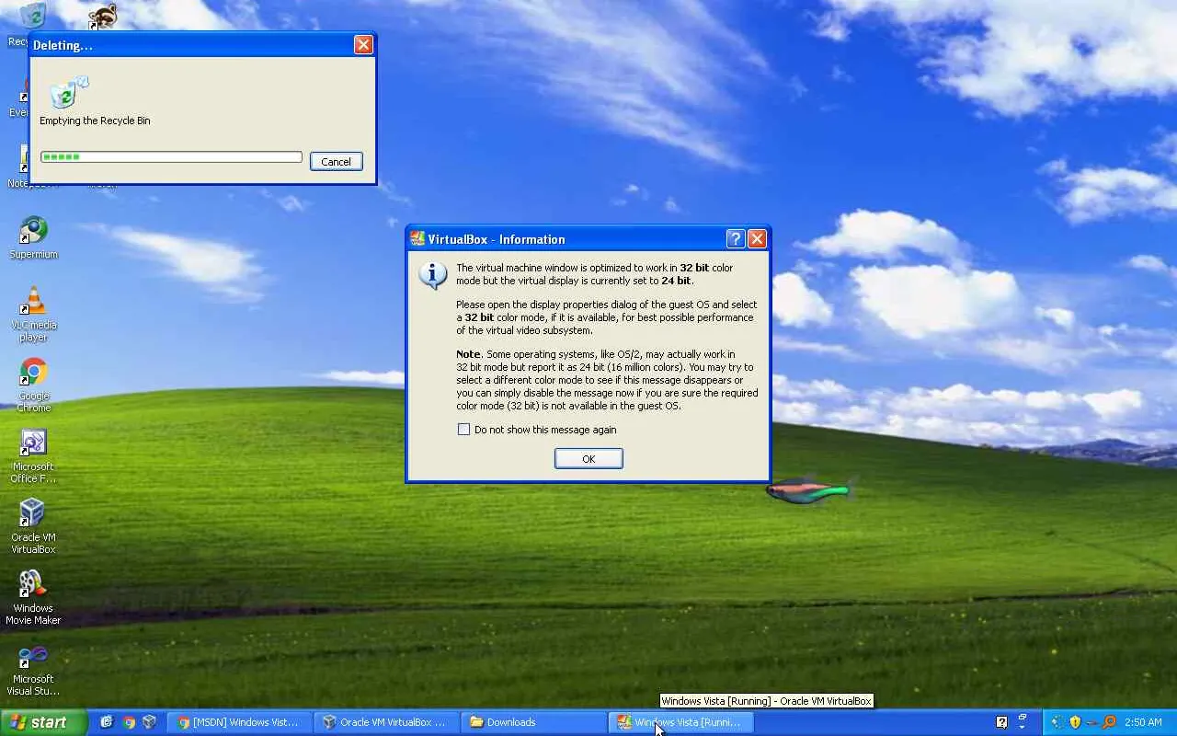
Task: Click the Internet Explorer quick launch icon
Action: click(x=107, y=722)
